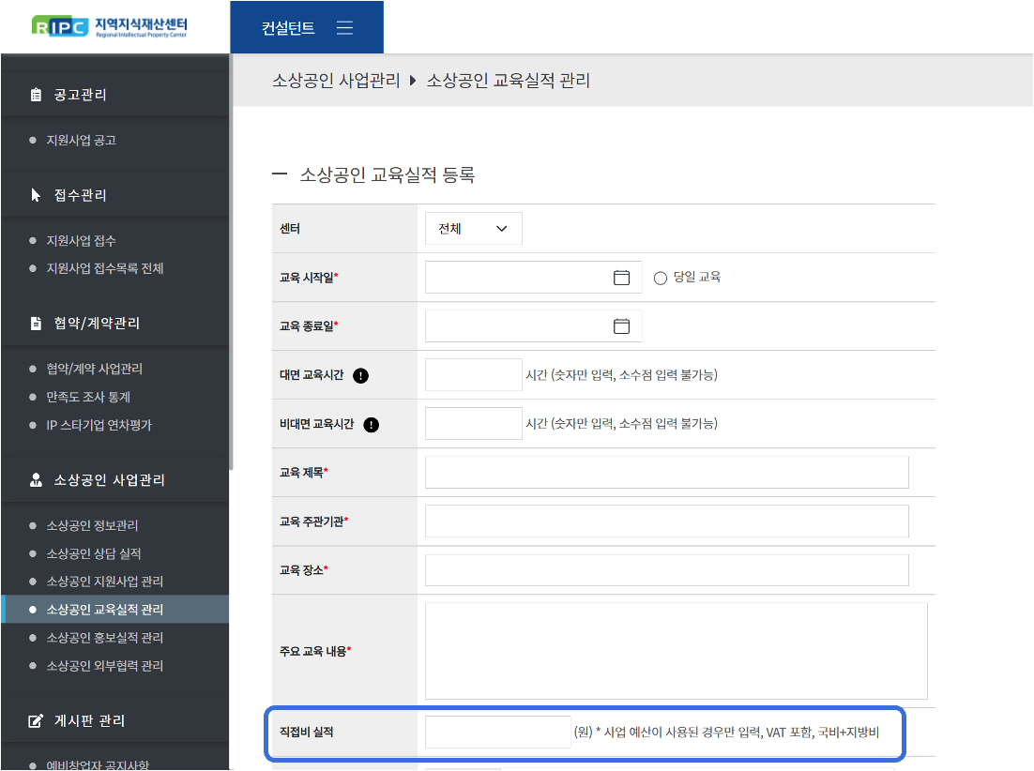The width and height of the screenshot is (1034, 771).
Task: Click the hamburger menu icon beside 컨설턴트
Action: [x=344, y=27]
